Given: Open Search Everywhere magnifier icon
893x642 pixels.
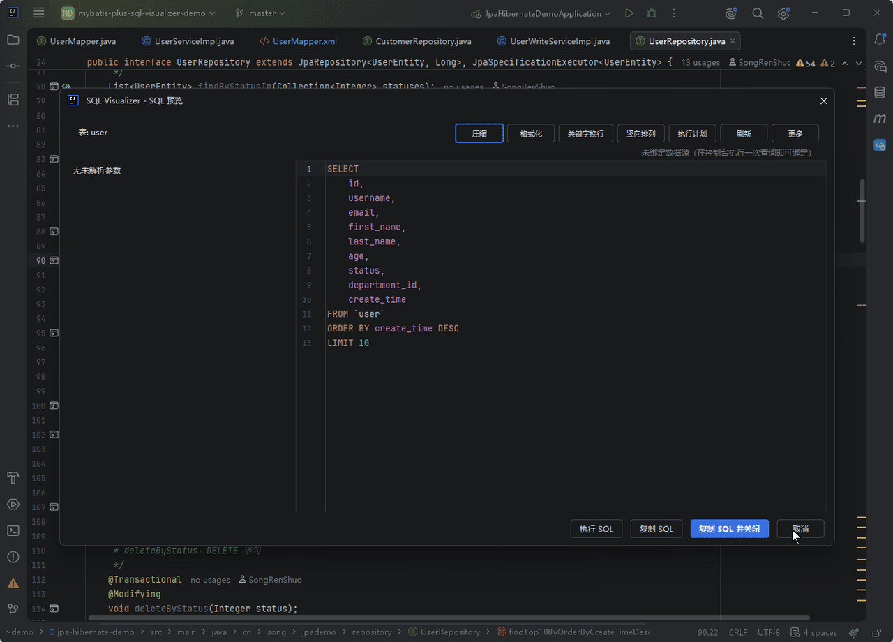Looking at the screenshot, I should pyautogui.click(x=758, y=13).
